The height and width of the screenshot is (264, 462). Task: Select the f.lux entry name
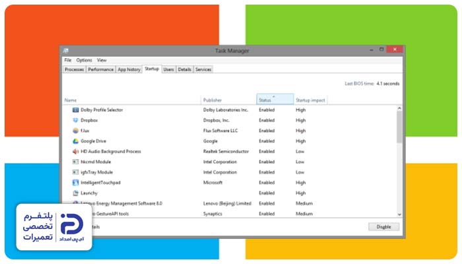85,131
